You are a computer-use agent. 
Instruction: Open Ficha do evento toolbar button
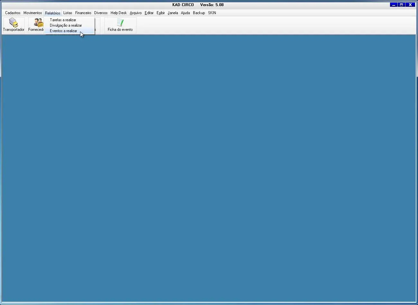pyautogui.click(x=120, y=25)
